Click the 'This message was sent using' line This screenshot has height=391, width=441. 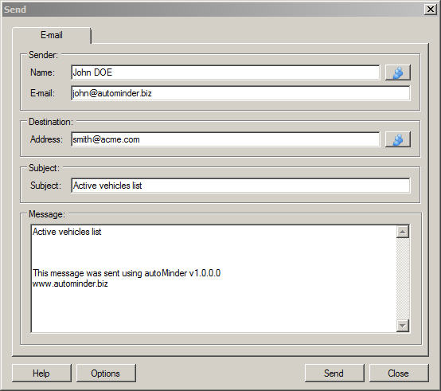click(x=127, y=273)
